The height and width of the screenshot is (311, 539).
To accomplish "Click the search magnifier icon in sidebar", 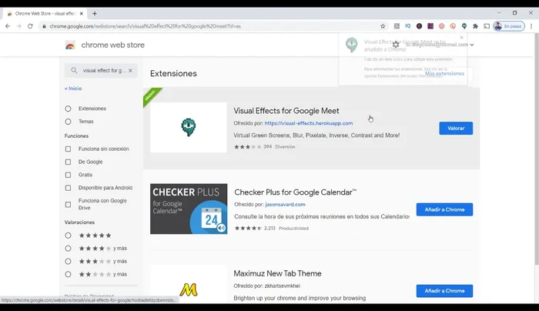I will point(74,71).
